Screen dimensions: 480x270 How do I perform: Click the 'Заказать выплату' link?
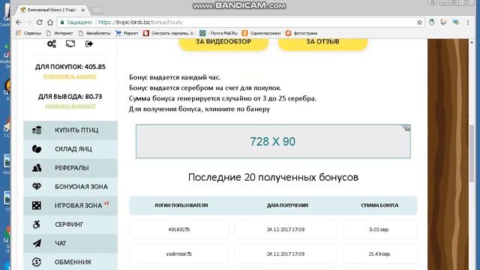pos(70,106)
